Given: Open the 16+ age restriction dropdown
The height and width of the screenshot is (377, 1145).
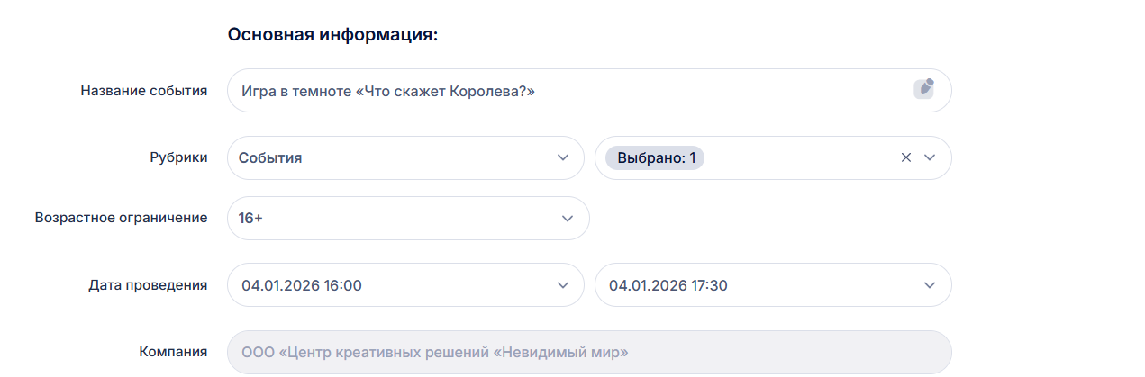Looking at the screenshot, I should [396, 218].
